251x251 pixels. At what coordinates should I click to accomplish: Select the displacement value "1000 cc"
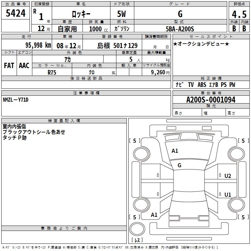coord(99,29)
